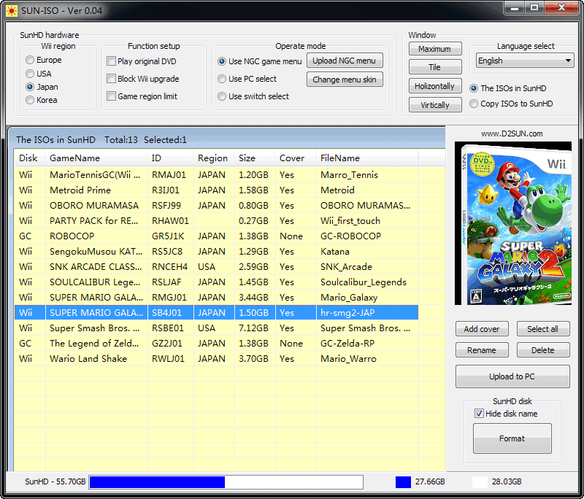The height and width of the screenshot is (499, 584).
Task: Click the Format disk button
Action: (x=512, y=438)
